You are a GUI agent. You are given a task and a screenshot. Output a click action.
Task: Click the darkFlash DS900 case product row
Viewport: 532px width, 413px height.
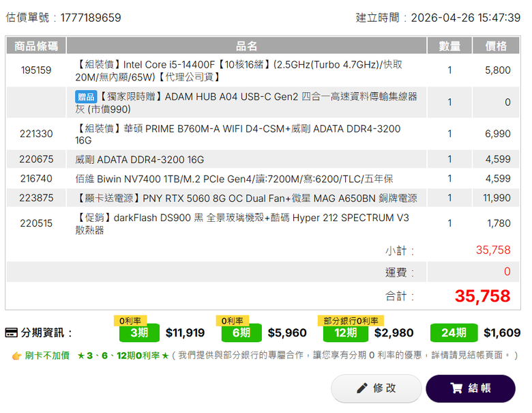tap(263, 223)
